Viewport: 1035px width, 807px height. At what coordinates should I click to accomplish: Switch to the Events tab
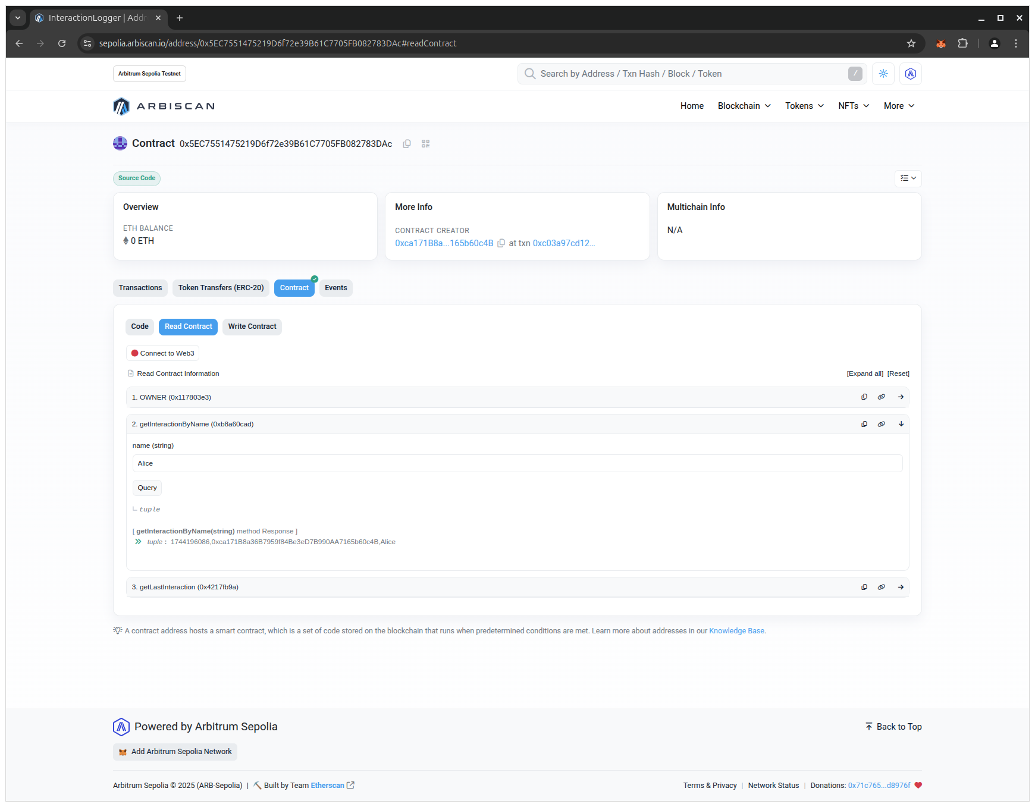pyautogui.click(x=335, y=288)
